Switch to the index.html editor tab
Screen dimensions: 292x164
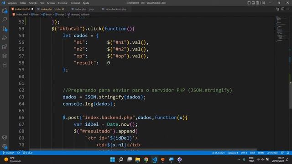(x=22, y=9)
